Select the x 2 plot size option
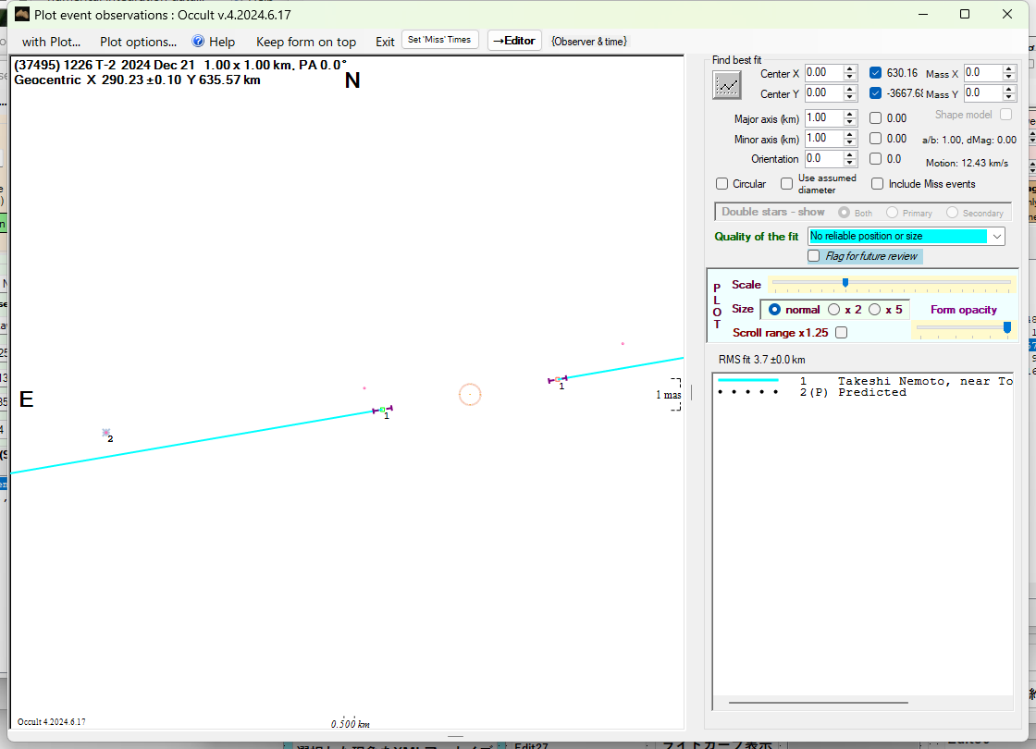The image size is (1036, 749). 834,310
